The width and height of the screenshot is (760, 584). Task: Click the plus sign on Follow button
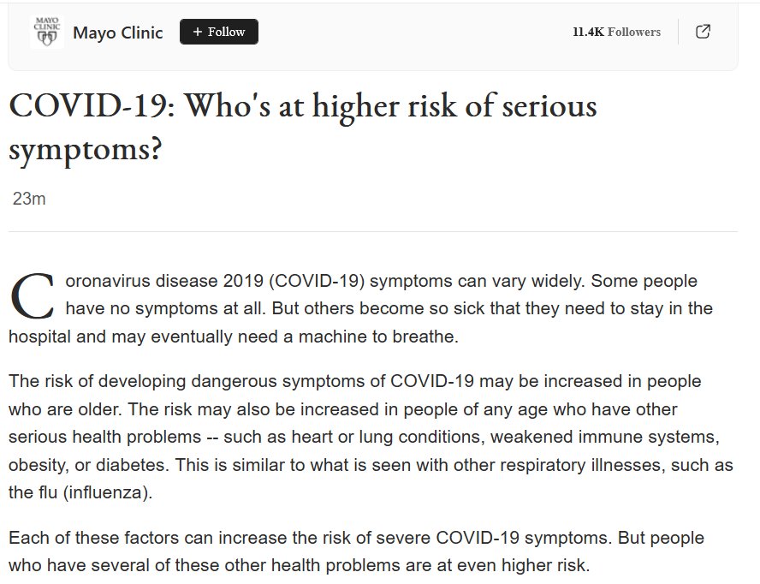click(x=197, y=32)
